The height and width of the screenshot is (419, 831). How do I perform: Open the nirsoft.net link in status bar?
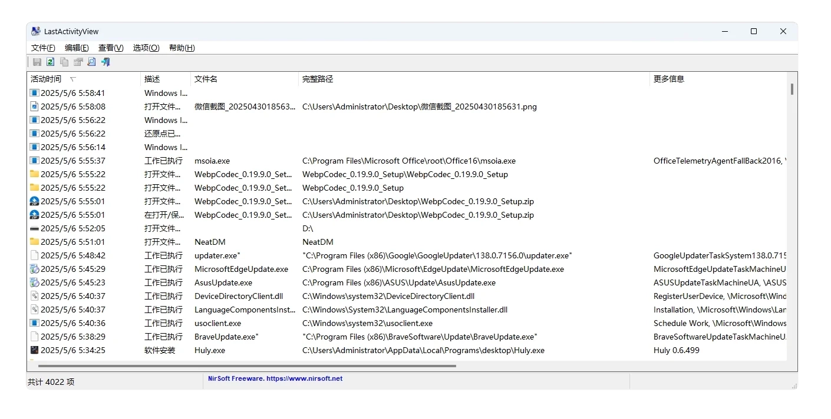[x=304, y=378]
